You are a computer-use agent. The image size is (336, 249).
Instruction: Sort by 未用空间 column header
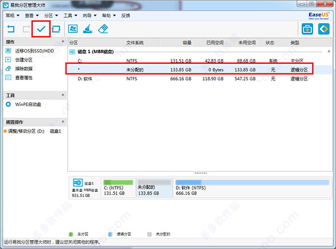tap(241, 43)
